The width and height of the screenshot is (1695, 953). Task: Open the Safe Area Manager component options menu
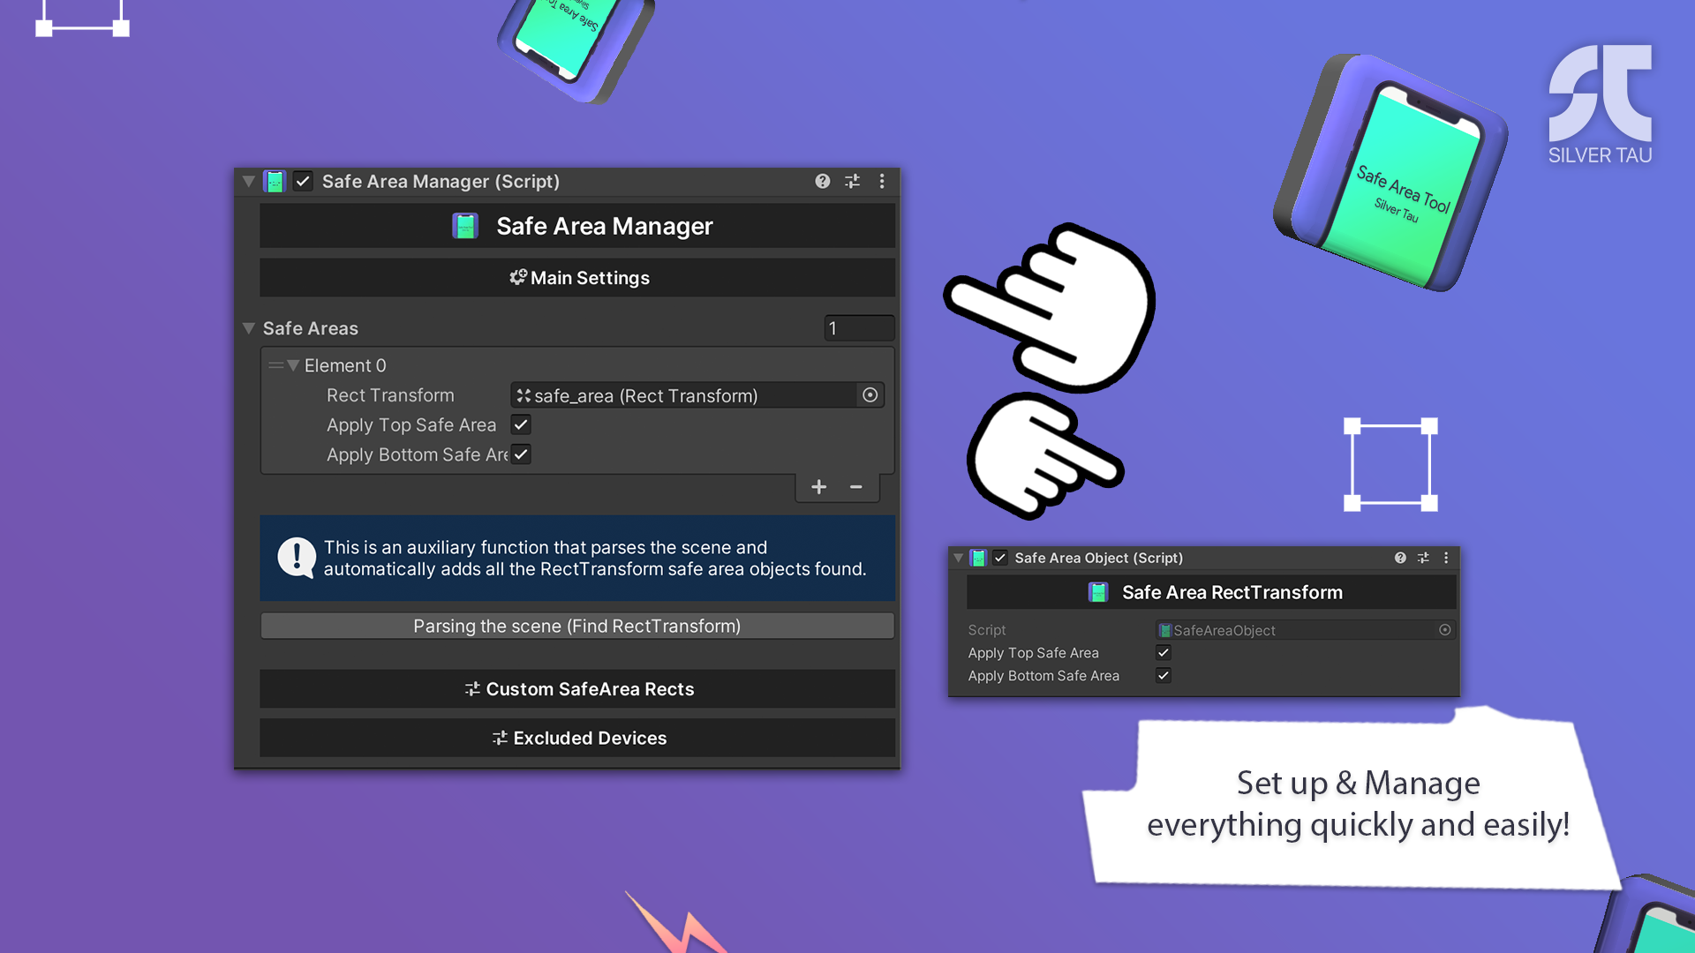882,181
